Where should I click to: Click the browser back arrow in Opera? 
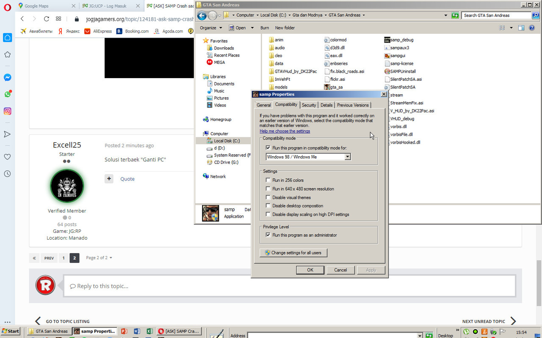[22, 19]
